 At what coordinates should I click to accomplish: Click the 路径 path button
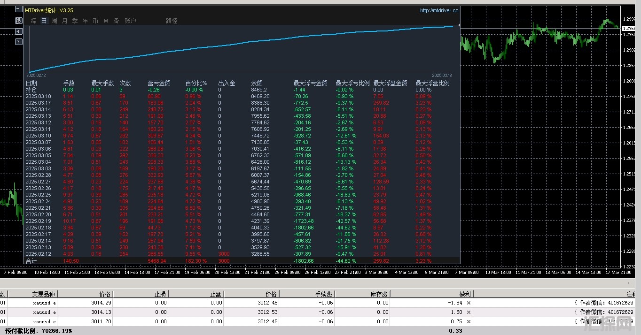pyautogui.click(x=172, y=21)
